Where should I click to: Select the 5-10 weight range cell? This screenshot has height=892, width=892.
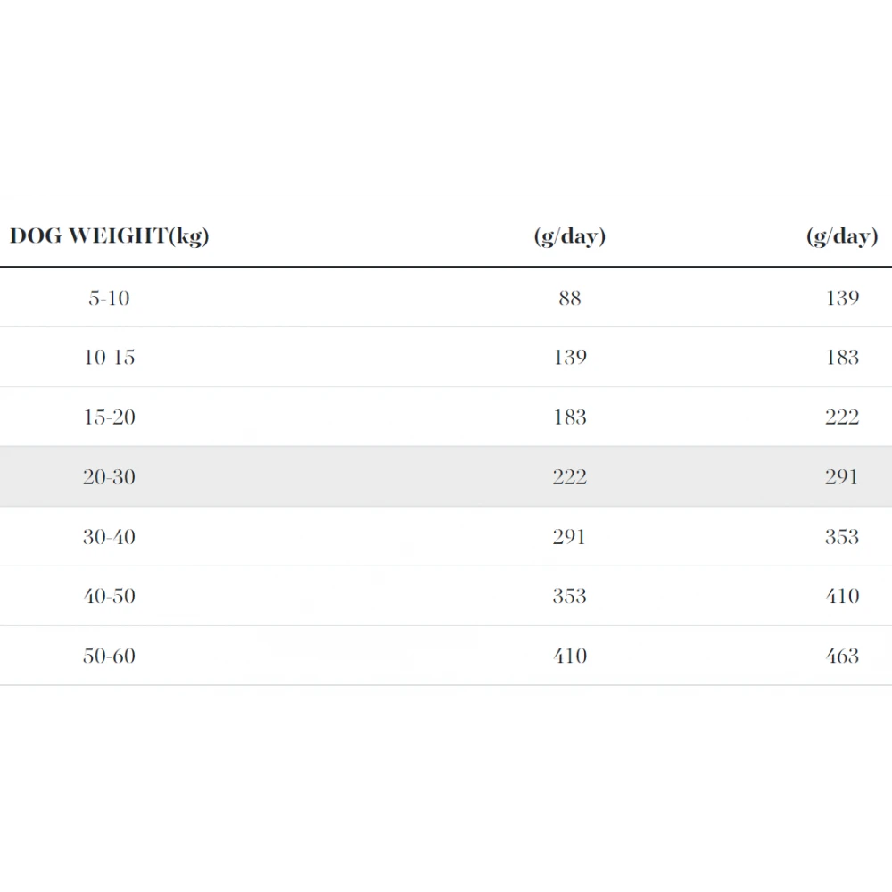point(109,298)
